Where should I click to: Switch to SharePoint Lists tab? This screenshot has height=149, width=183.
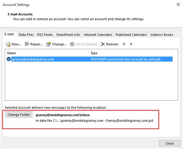(x=68, y=35)
